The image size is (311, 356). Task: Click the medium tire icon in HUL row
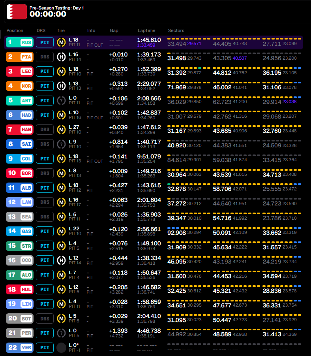(x=61, y=289)
